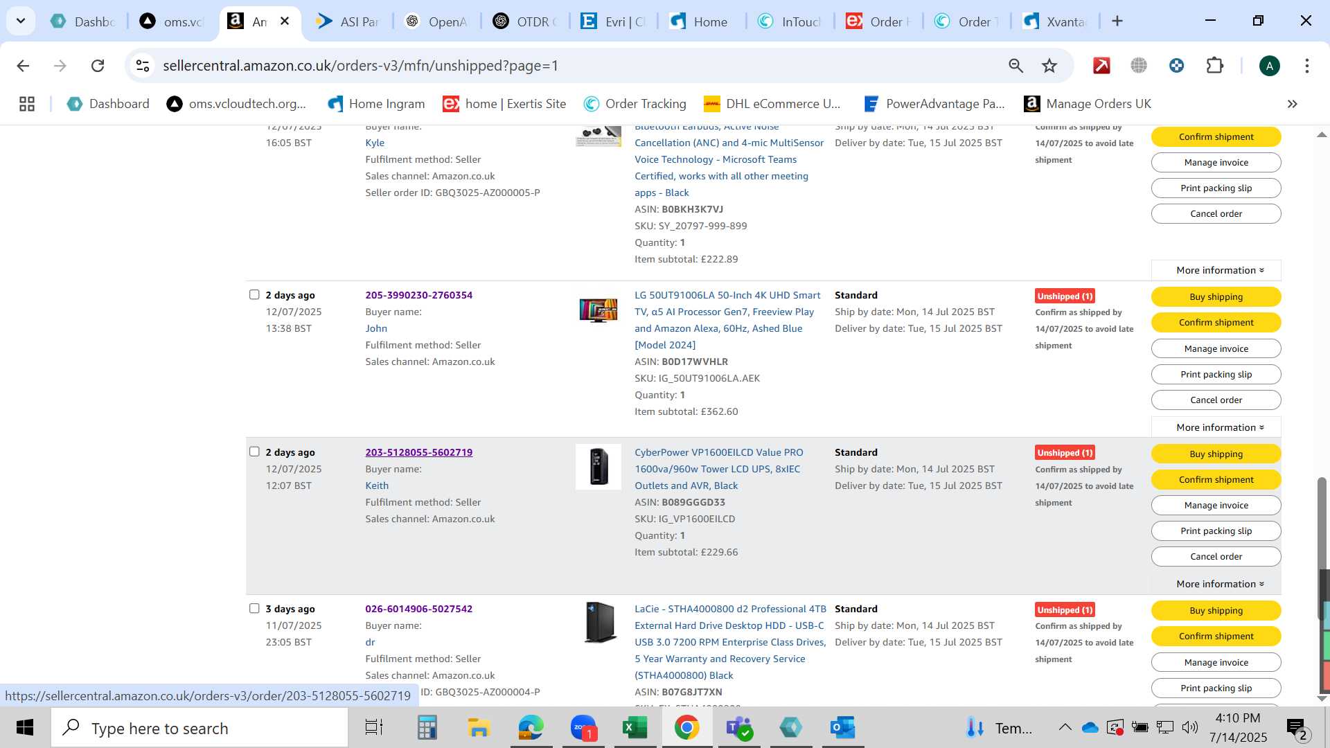Click Buy shipping for LaCie hard drive order
This screenshot has height=748, width=1330.
pos(1216,611)
